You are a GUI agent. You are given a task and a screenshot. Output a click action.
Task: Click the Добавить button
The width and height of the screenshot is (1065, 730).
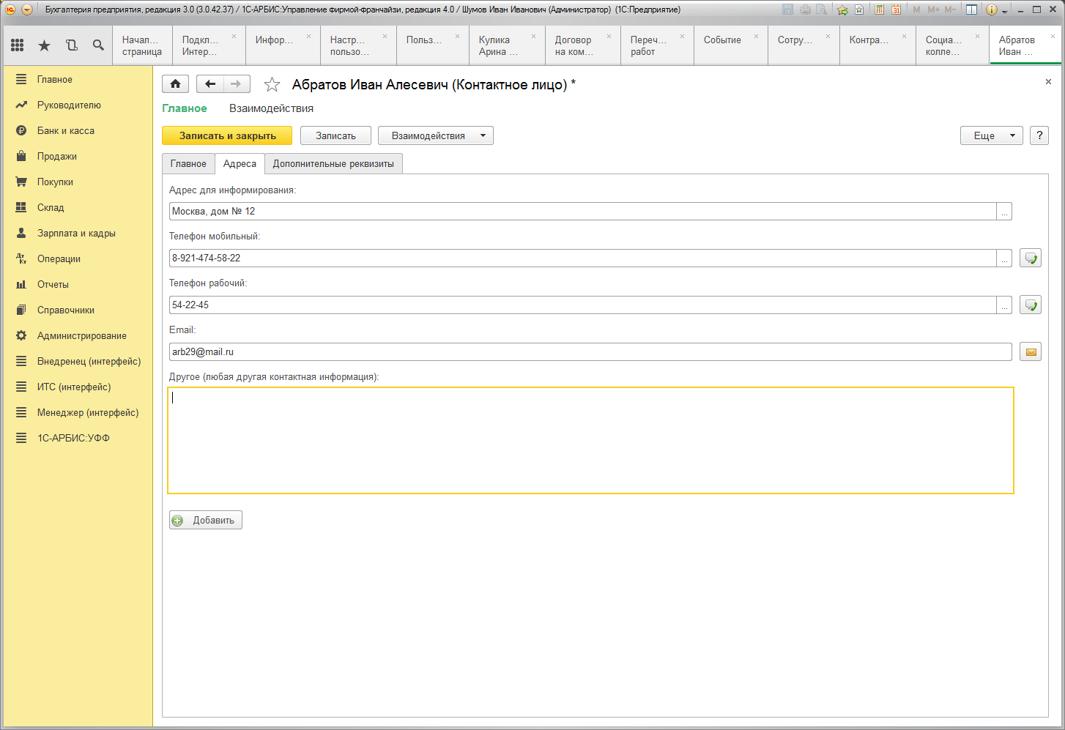point(206,520)
